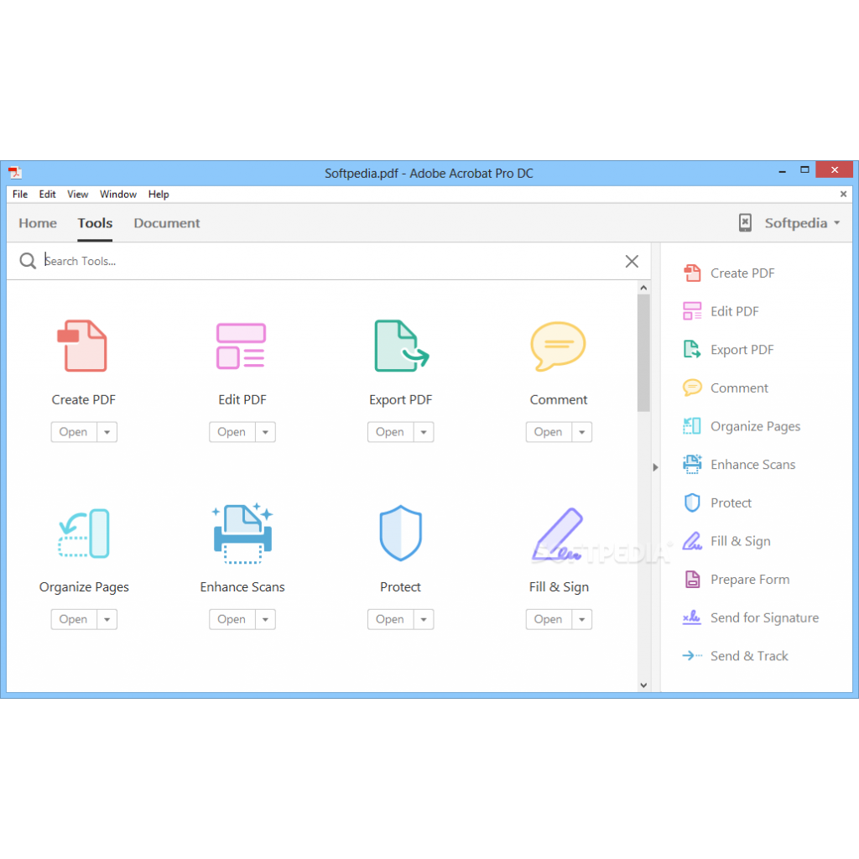This screenshot has width=859, height=859.
Task: Clear the search with the X icon
Action: point(632,261)
